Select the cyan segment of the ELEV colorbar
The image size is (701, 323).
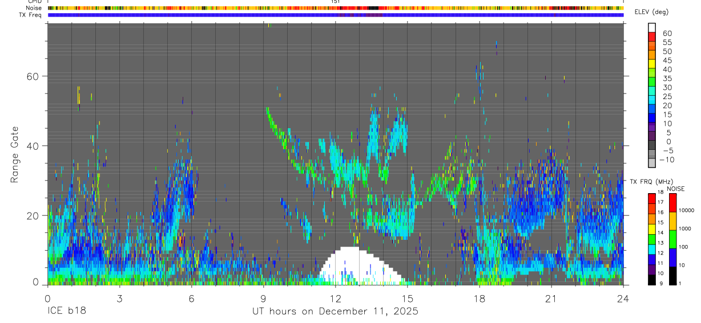click(652, 100)
